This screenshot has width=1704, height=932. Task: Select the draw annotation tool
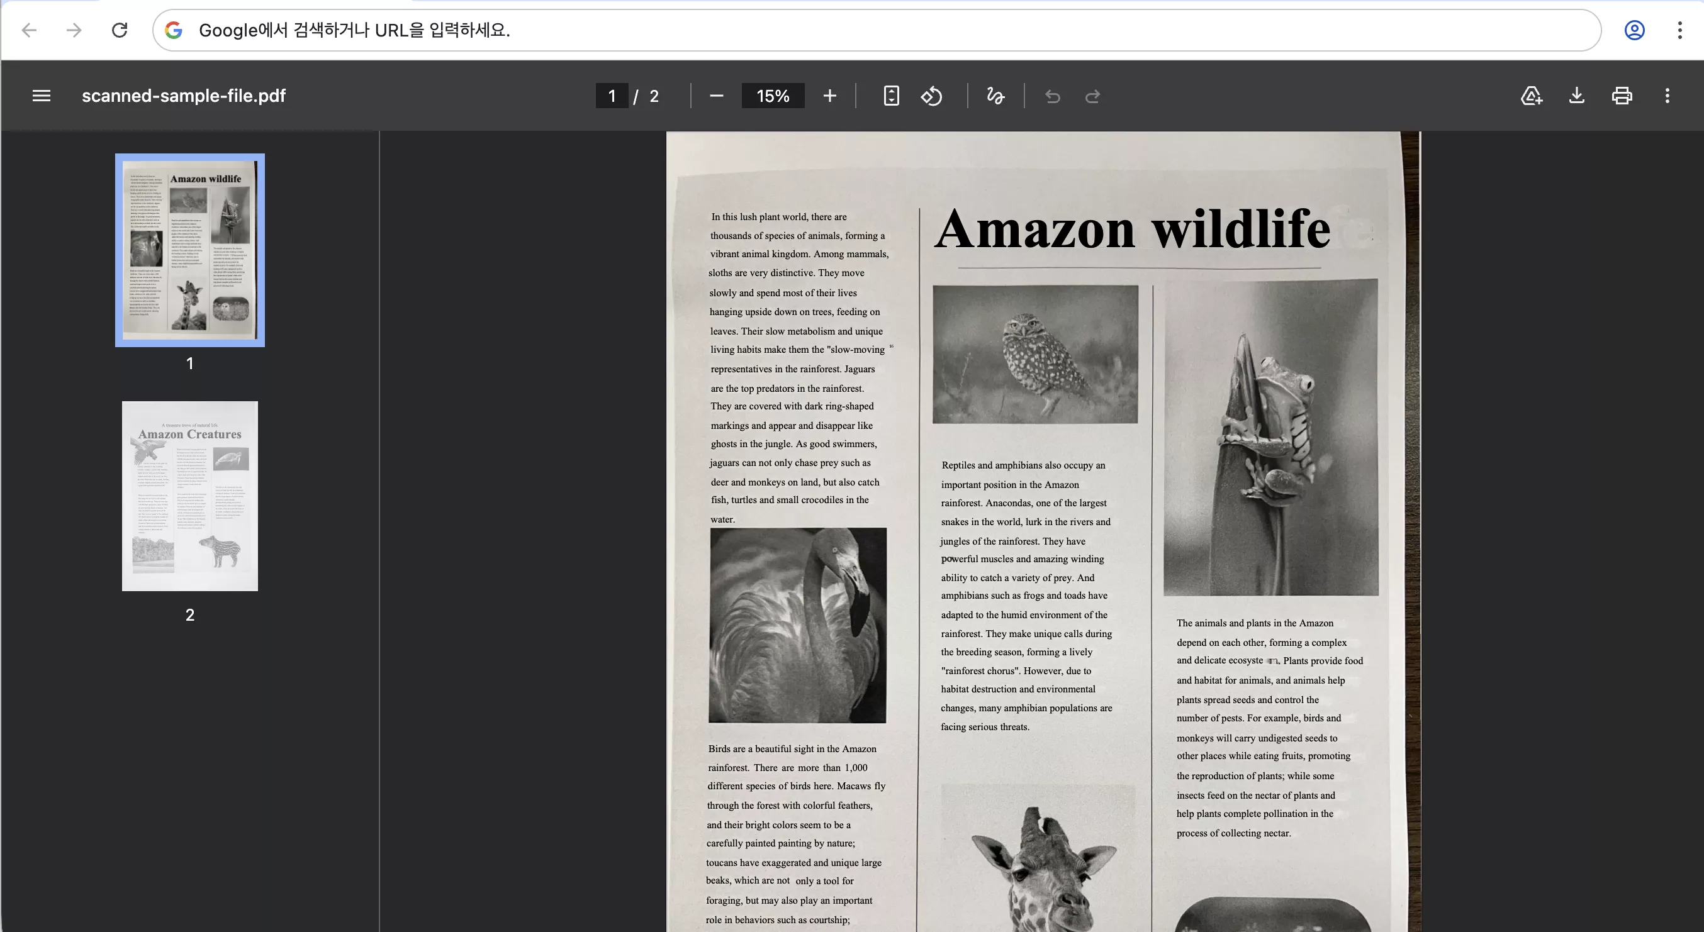click(995, 96)
